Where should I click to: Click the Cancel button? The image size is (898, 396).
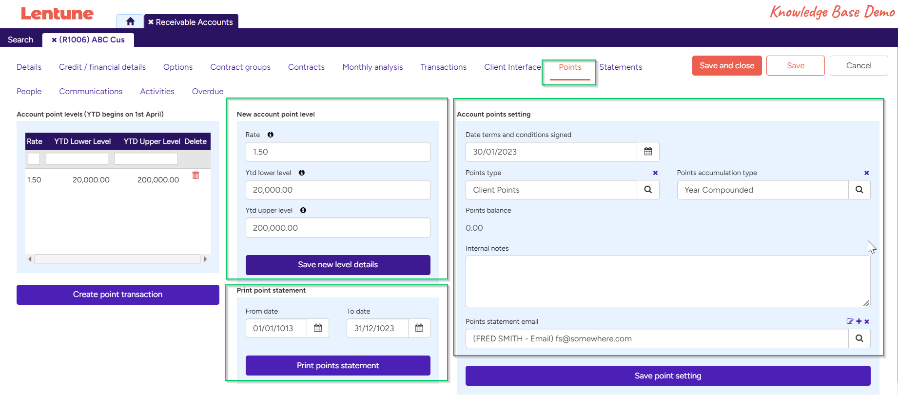[859, 66]
